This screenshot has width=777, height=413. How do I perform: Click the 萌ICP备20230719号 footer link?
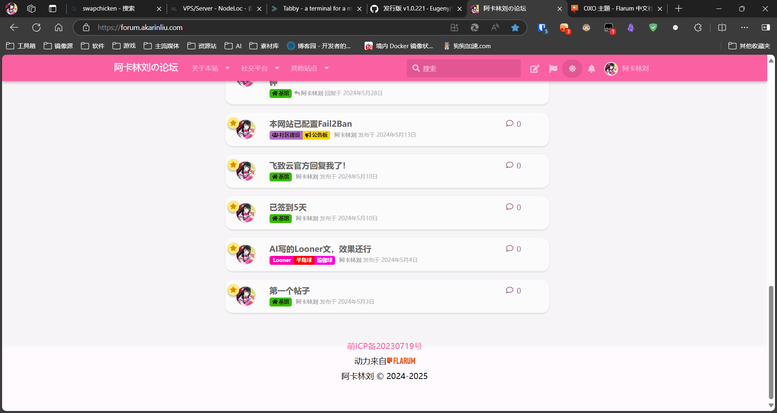[384, 346]
